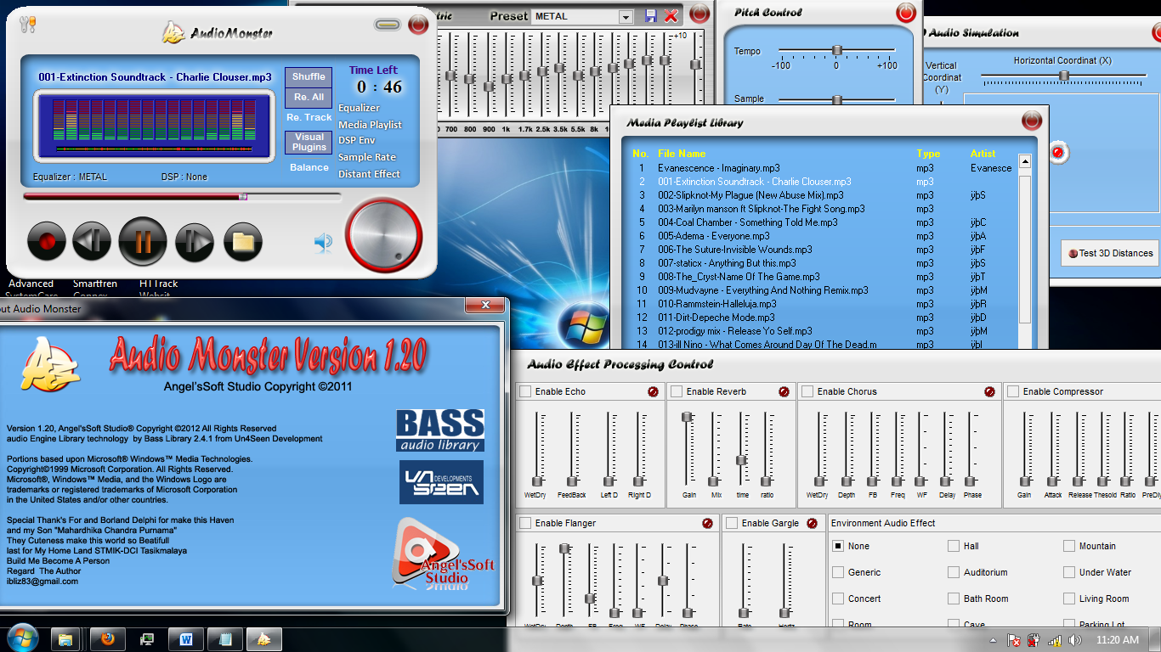Image resolution: width=1161 pixels, height=652 pixels.
Task: Select the Hall environment audio effect
Action: [954, 546]
